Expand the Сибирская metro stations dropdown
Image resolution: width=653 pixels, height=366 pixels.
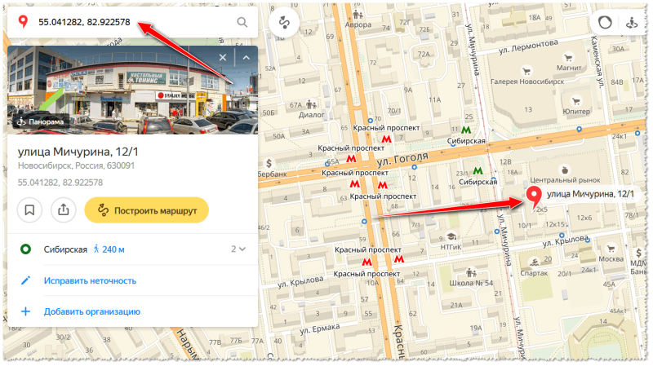238,249
